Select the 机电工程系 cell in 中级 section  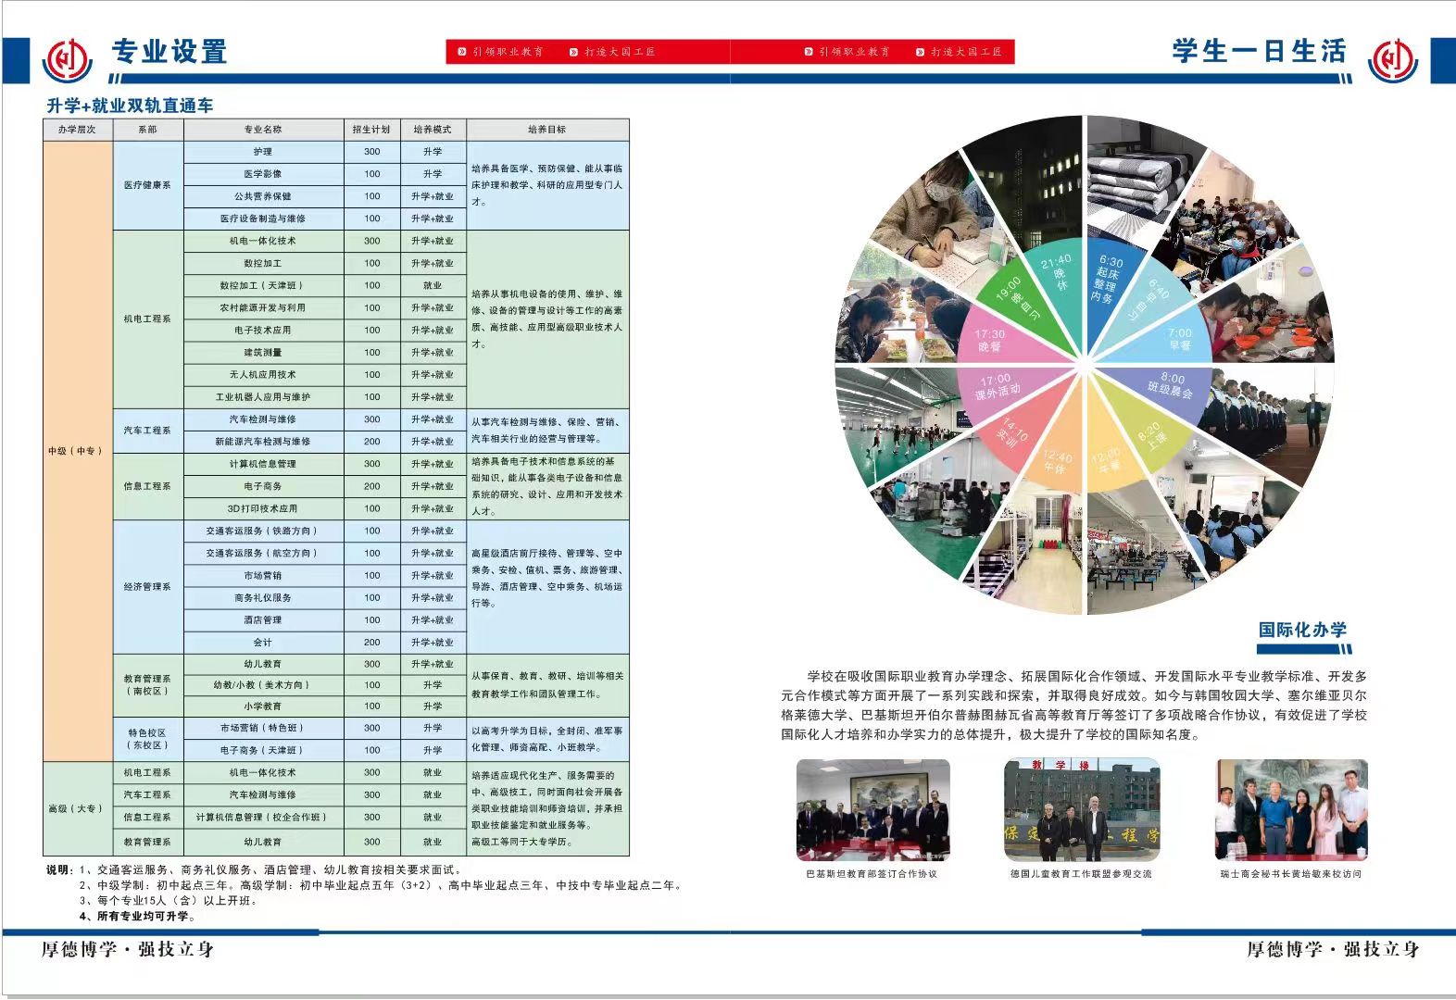[147, 319]
